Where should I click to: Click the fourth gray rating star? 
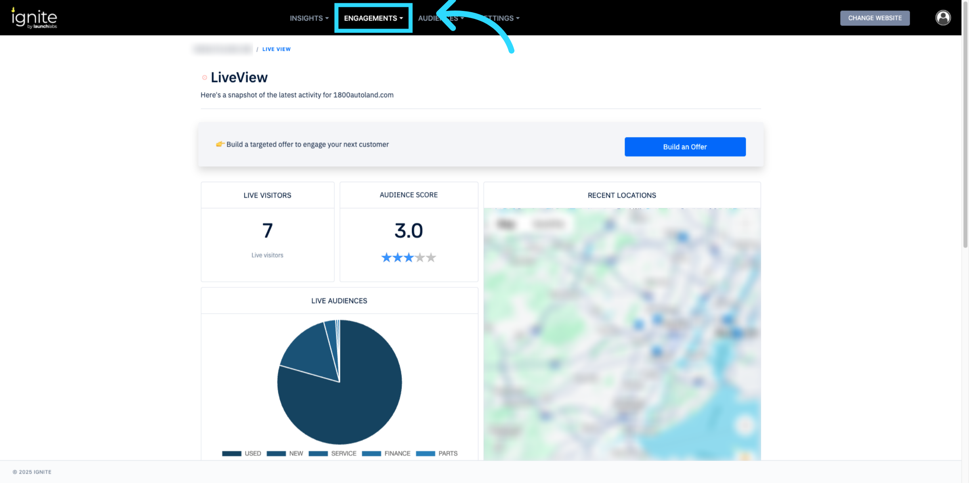(x=420, y=257)
